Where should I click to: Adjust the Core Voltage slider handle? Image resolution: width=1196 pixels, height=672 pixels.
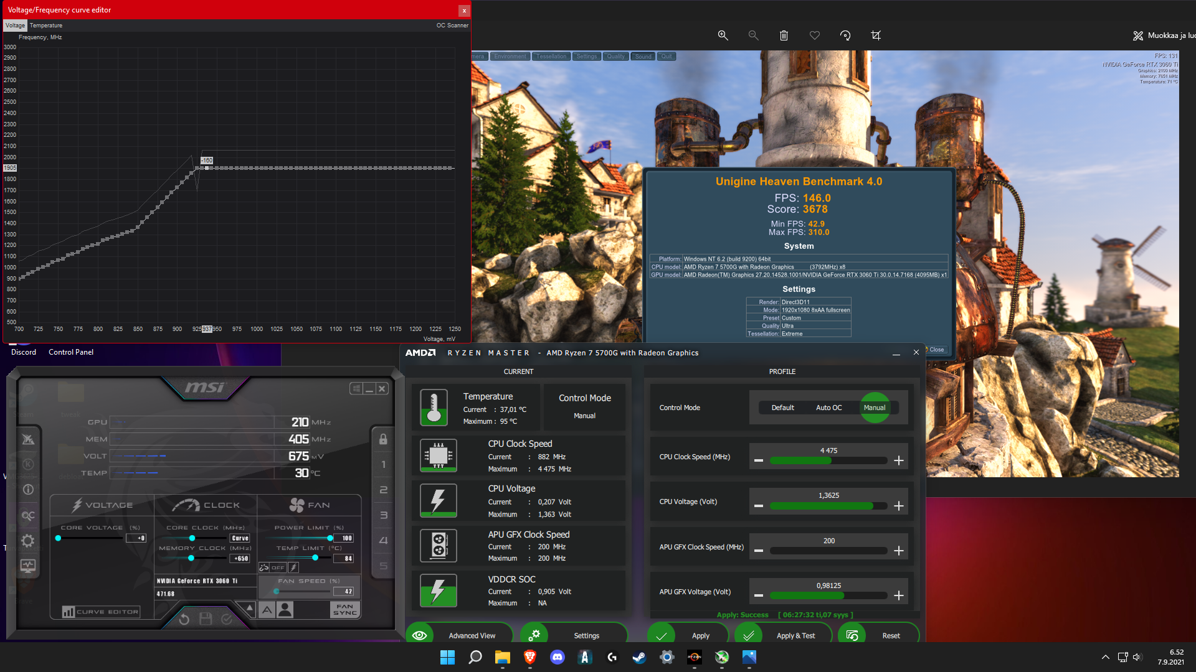click(x=58, y=538)
